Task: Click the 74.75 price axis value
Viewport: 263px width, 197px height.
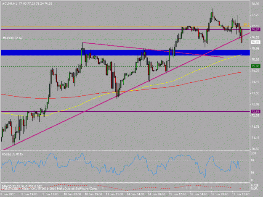Action: 255,71
